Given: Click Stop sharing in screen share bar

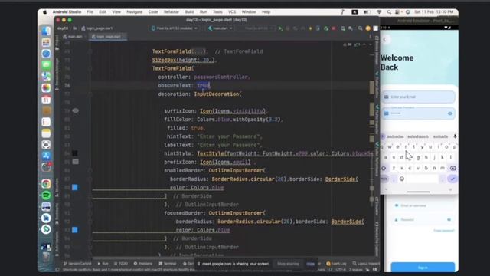Looking at the screenshot, I should (288, 264).
